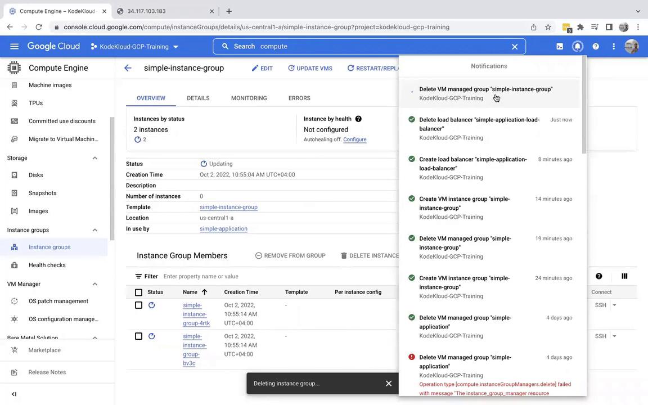Switch to the Errors tab

point(299,98)
